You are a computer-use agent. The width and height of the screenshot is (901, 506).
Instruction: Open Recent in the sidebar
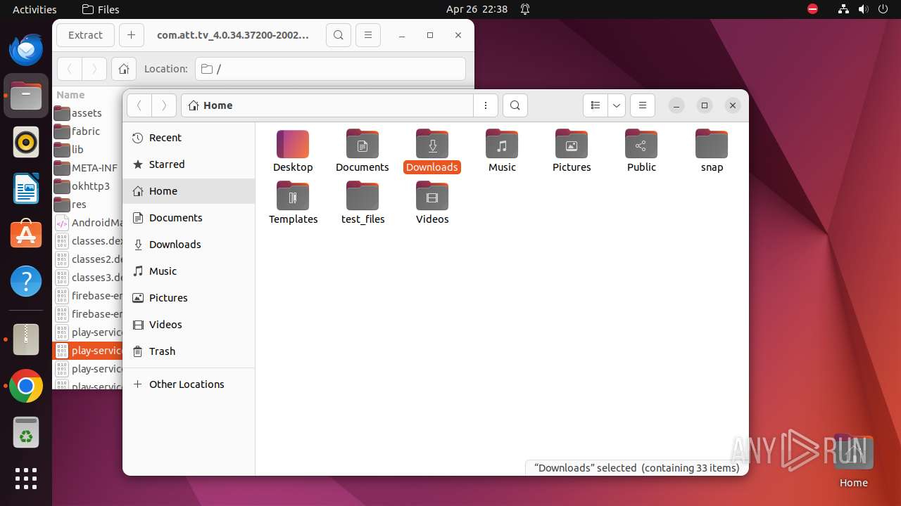[189, 138]
